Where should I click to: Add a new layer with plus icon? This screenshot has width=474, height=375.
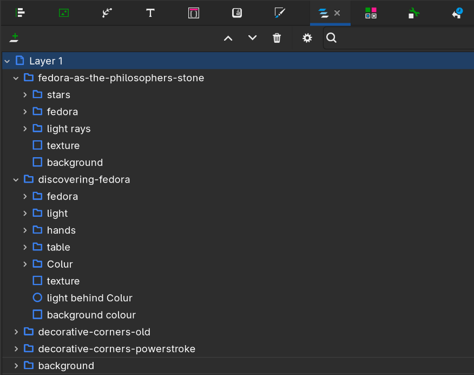[14, 38]
